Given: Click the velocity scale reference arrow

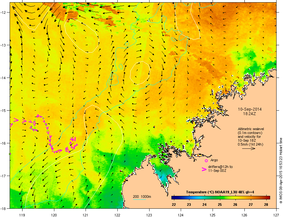Looking at the screenshot, I should (x=249, y=148).
